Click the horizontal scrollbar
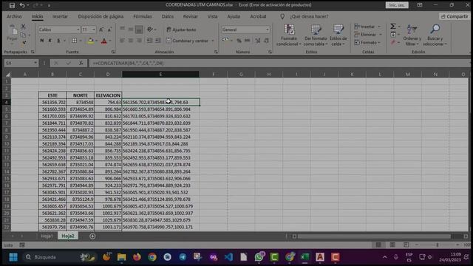Image resolution: width=473 pixels, height=266 pixels. point(374,236)
